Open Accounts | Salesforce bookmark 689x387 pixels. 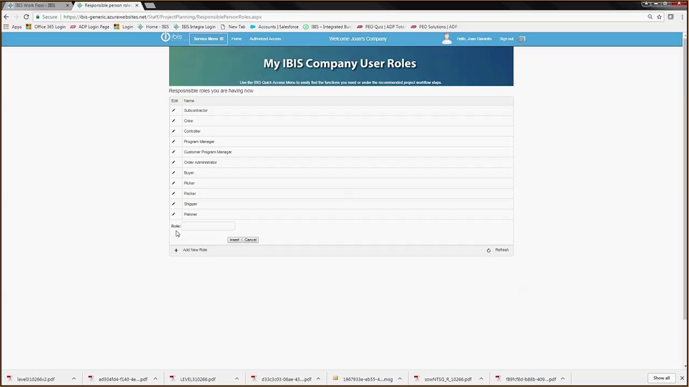274,27
